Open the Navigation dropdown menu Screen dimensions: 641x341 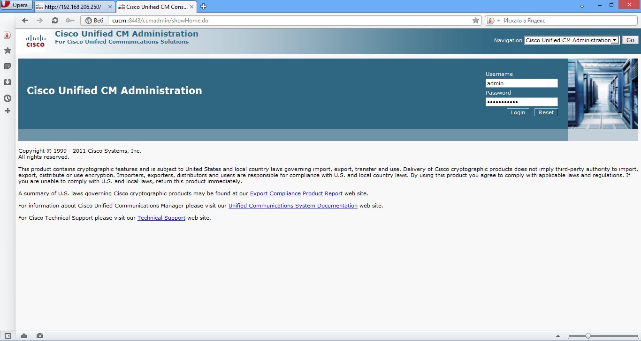(571, 40)
